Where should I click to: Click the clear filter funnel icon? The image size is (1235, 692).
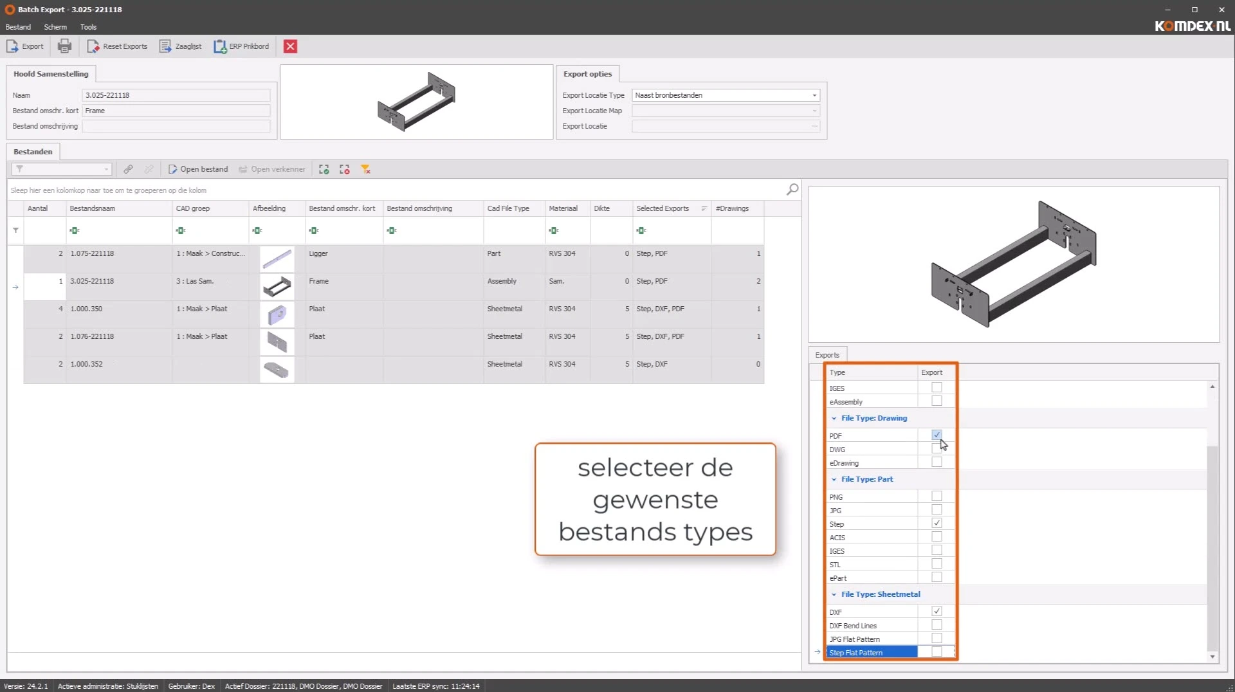365,169
